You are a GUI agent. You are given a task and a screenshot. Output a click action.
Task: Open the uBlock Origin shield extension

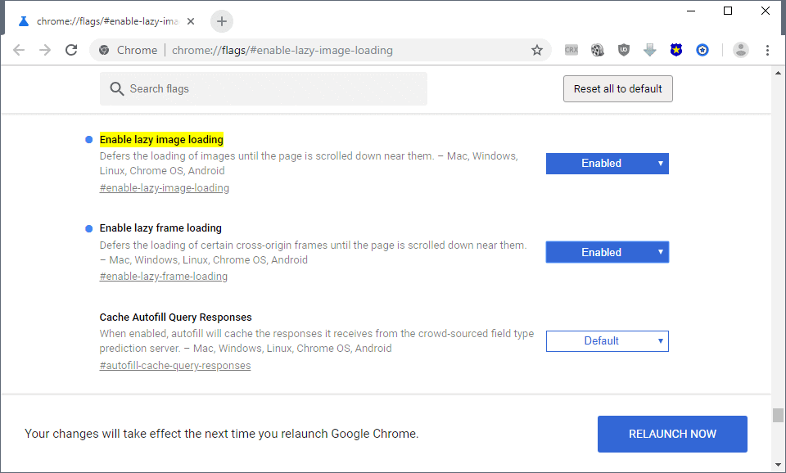tap(624, 50)
